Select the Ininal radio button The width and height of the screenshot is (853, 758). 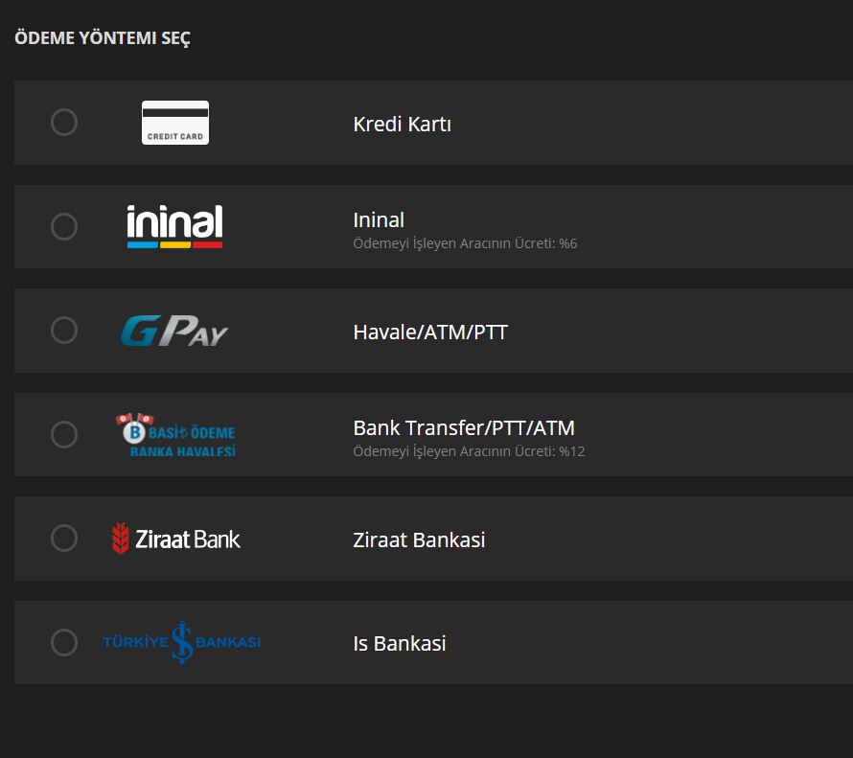[64, 226]
